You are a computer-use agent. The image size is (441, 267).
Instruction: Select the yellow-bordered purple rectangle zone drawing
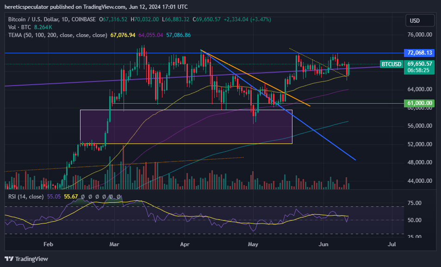coord(186,127)
